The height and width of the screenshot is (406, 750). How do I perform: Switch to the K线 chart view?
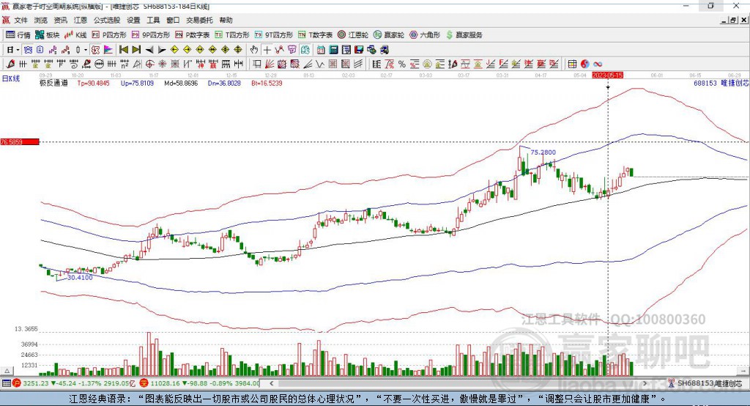[75, 35]
